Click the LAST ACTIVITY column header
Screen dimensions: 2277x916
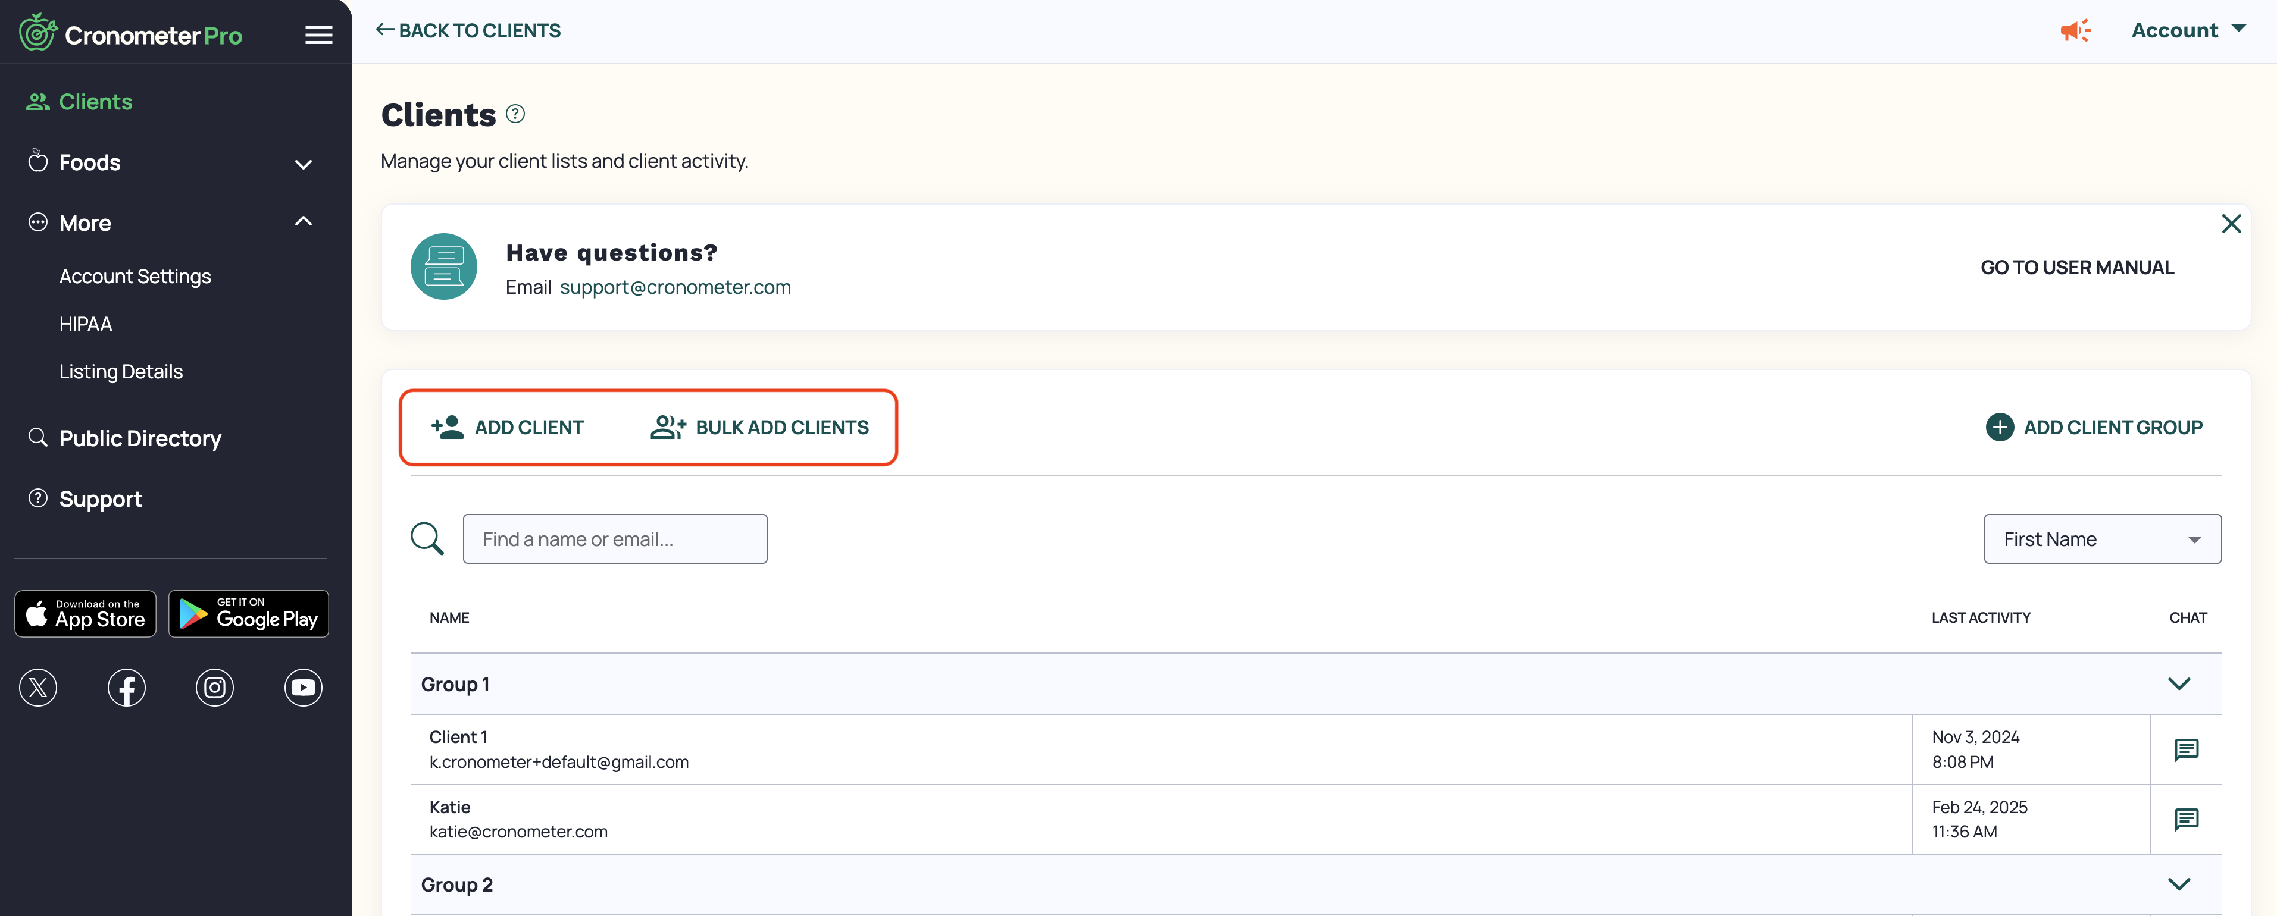click(x=1980, y=617)
